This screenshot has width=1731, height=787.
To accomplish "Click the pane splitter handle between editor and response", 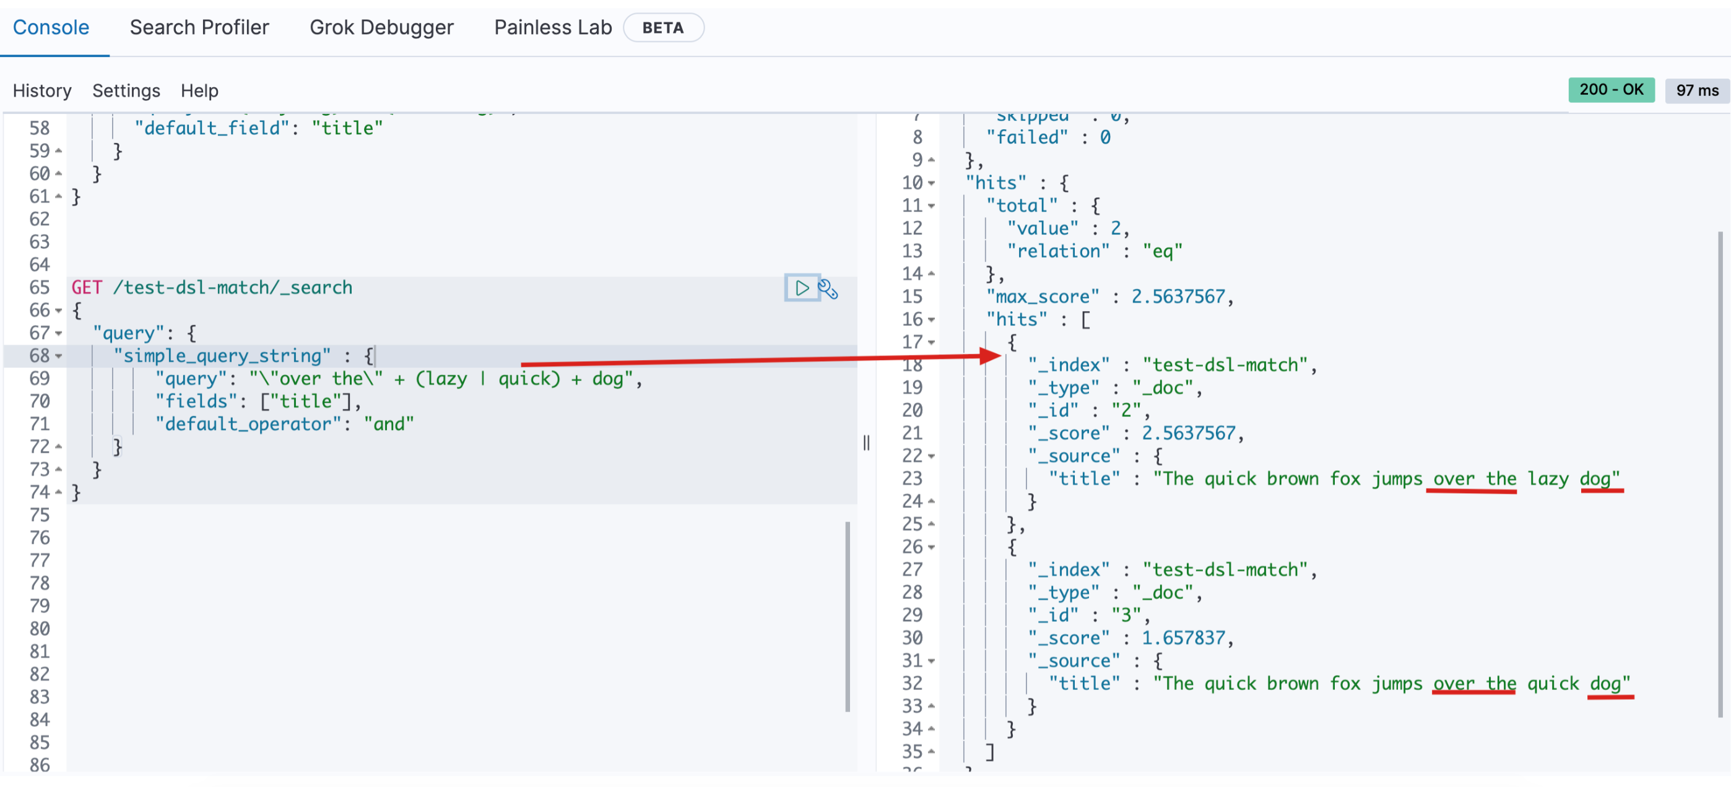I will coord(866,443).
